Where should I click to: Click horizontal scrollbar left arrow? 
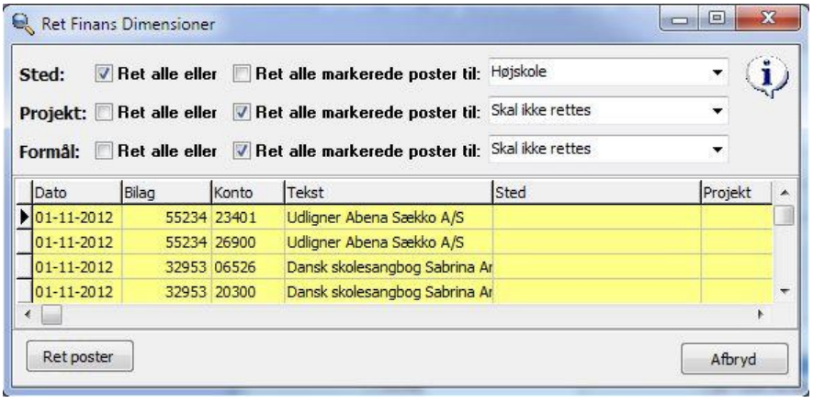tap(28, 314)
